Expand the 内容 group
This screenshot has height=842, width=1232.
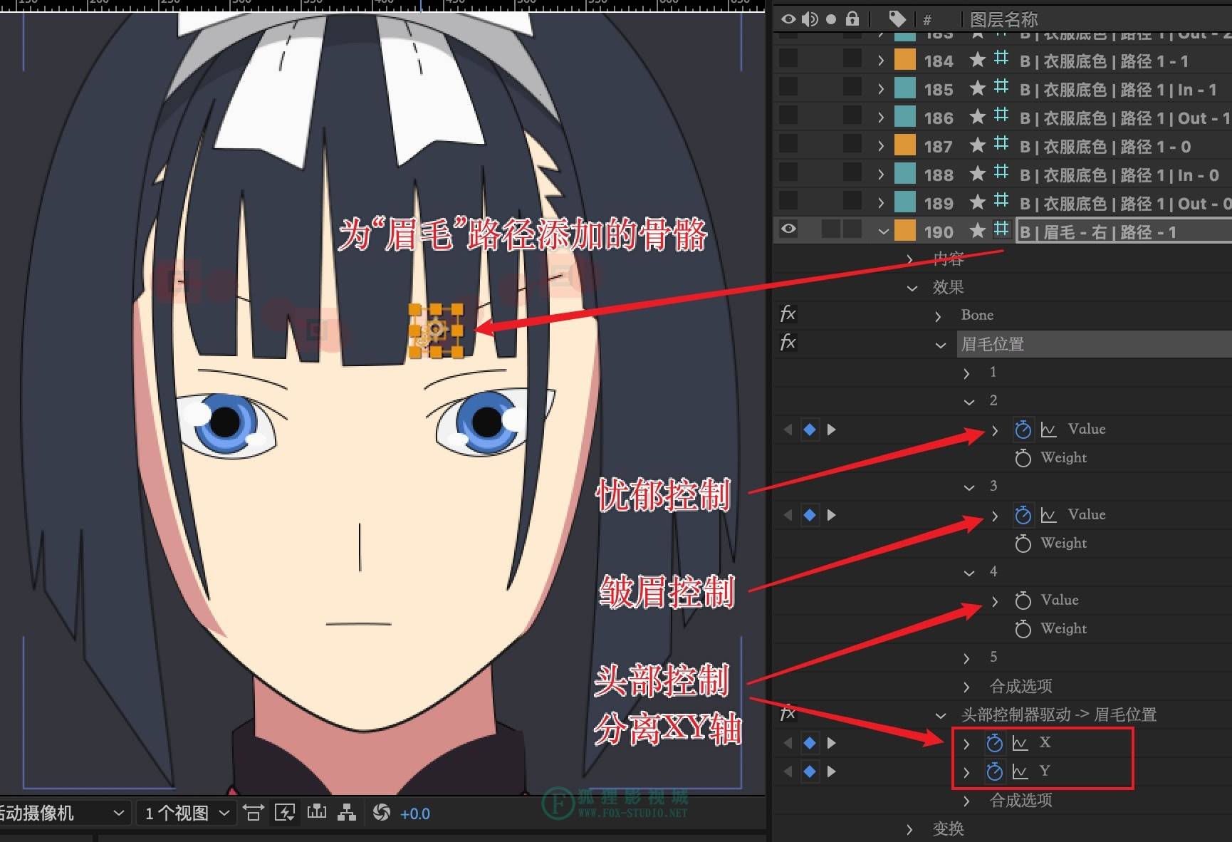910,259
